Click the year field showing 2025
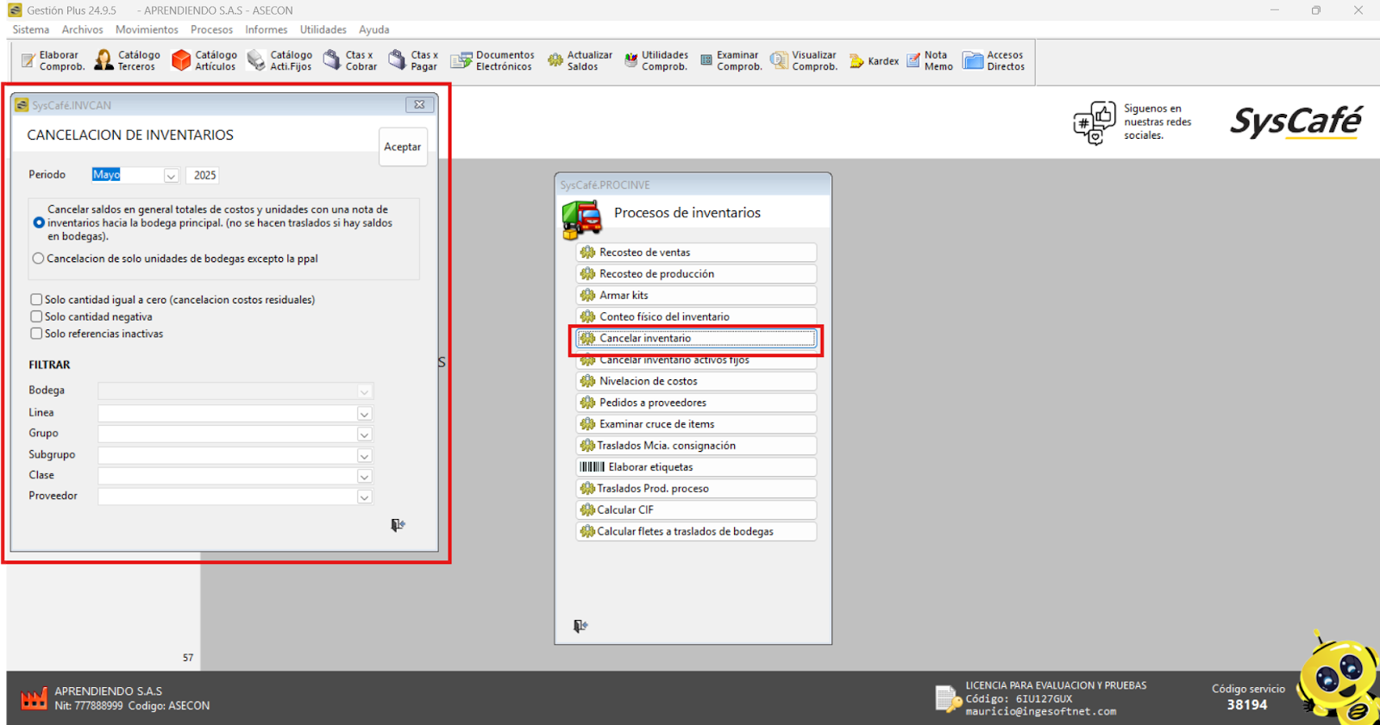 coord(204,175)
